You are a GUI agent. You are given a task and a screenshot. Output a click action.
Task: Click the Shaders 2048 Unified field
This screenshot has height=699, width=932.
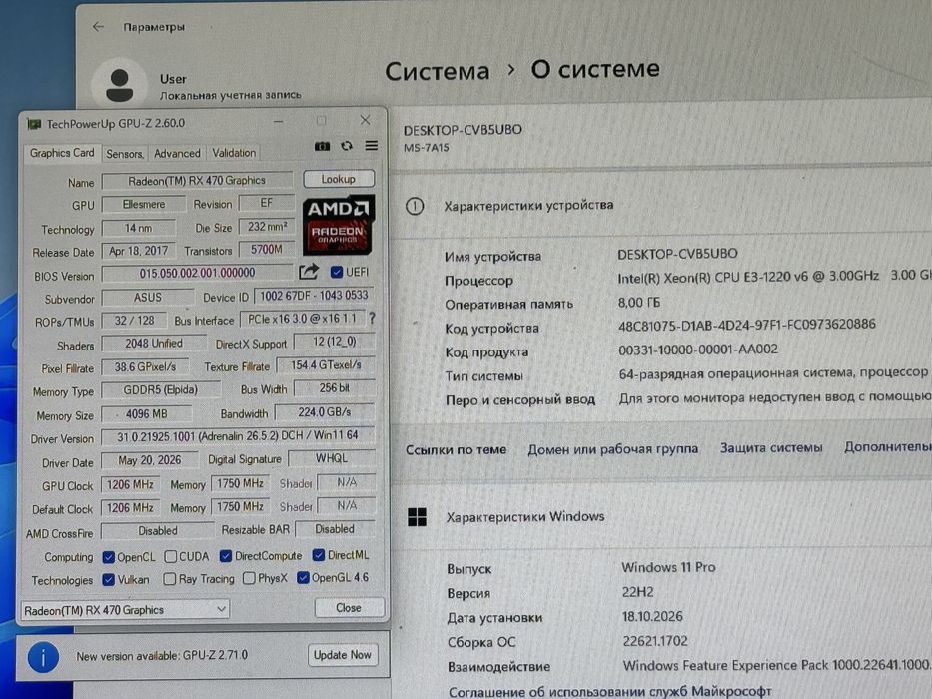click(154, 343)
